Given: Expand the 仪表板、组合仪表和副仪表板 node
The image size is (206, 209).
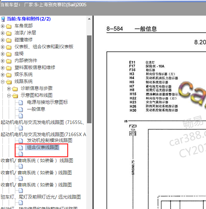Looking at the screenshot, I should point(2,47).
